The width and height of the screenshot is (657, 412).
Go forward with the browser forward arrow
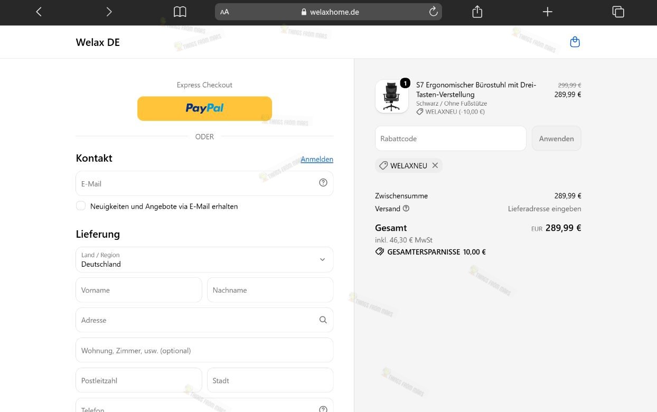pos(109,12)
